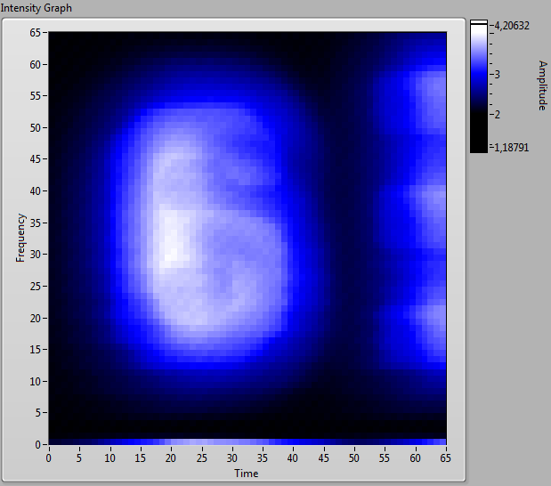Click the brightest white peak in the plot
The height and width of the screenshot is (486, 551).
click(x=172, y=255)
